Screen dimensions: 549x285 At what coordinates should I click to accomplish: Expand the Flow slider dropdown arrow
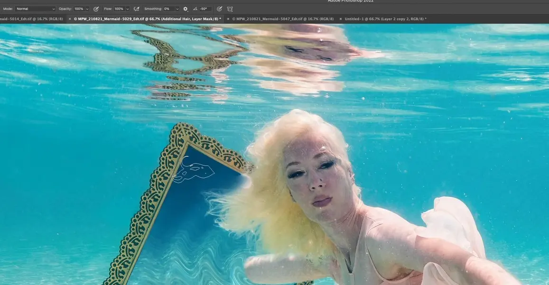click(x=128, y=9)
